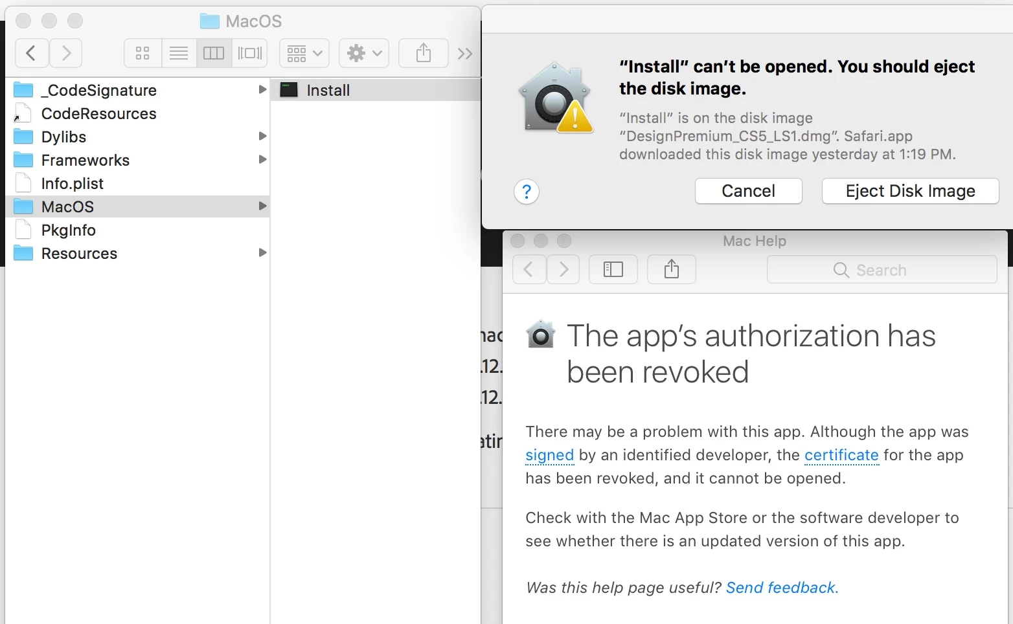This screenshot has height=624, width=1013.
Task: Click the dialog heading about Install
Action: pos(797,78)
